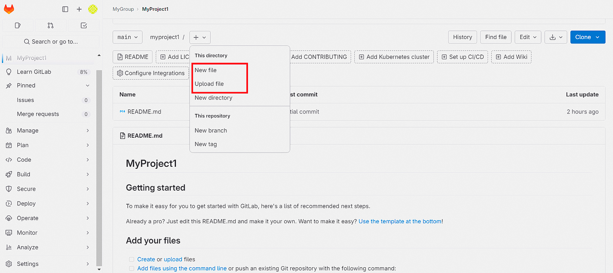This screenshot has width=613, height=273.
Task: Open README.md in the file table
Action: pyautogui.click(x=144, y=112)
